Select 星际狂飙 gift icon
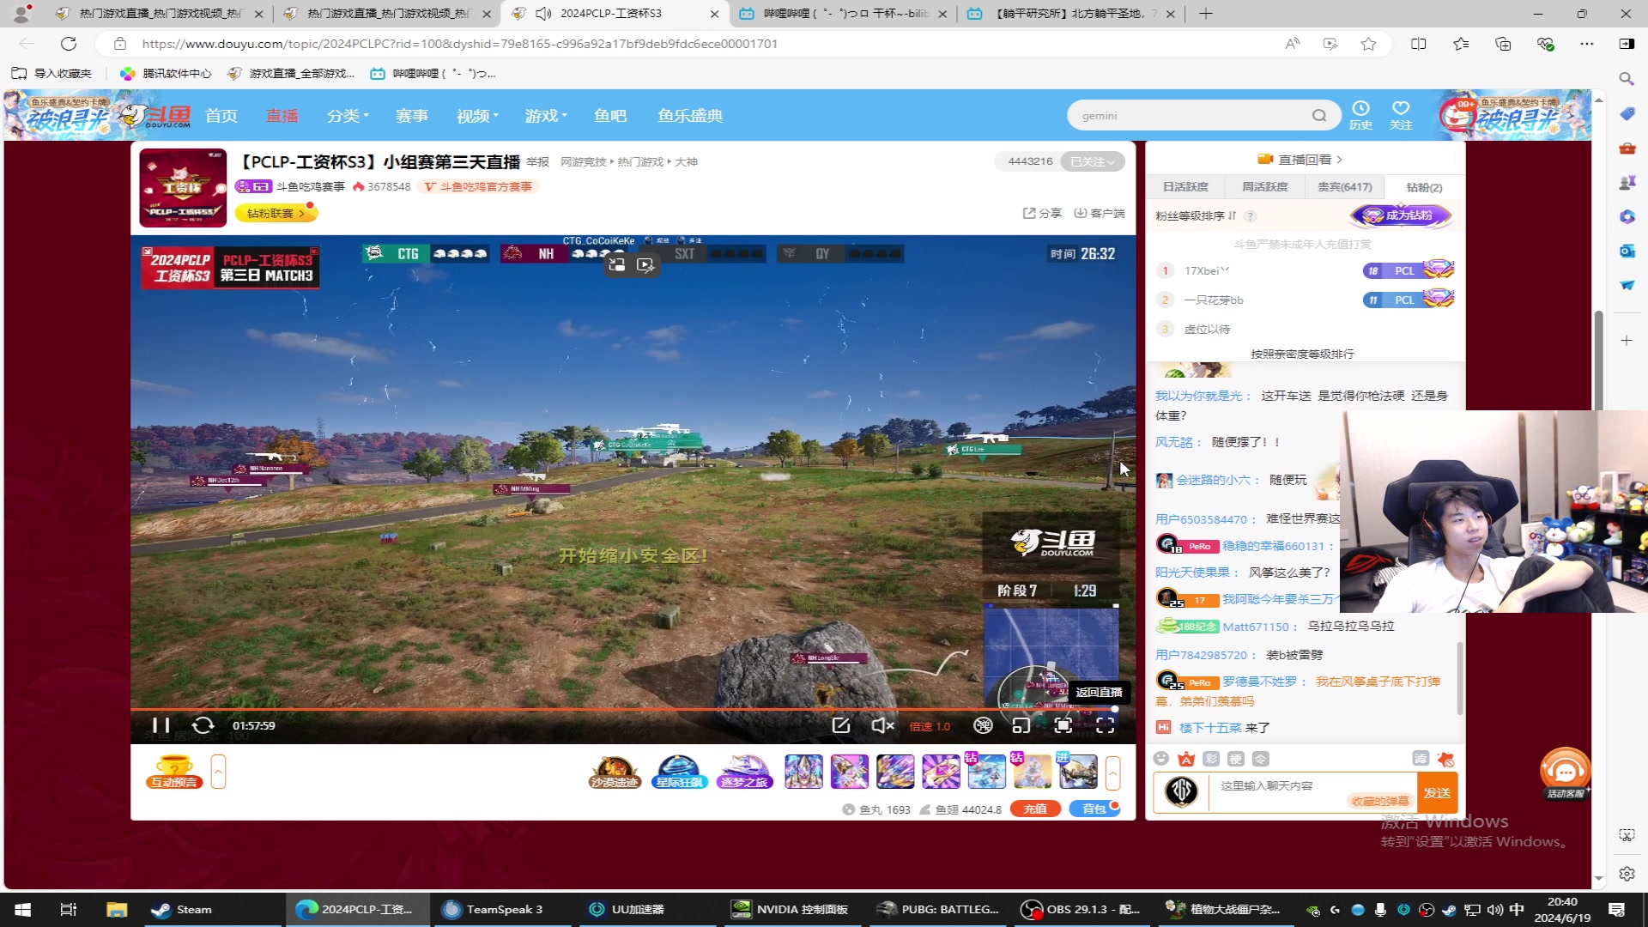 click(679, 771)
